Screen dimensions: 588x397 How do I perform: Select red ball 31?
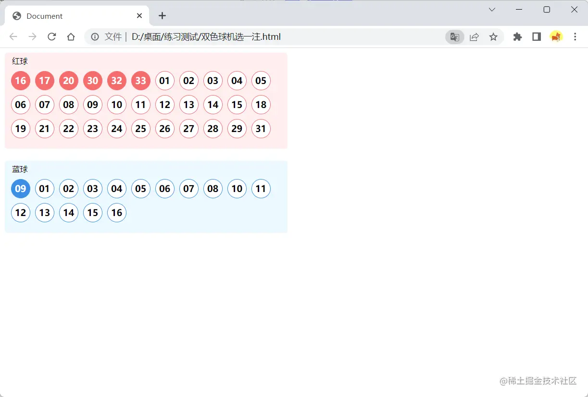(x=261, y=129)
